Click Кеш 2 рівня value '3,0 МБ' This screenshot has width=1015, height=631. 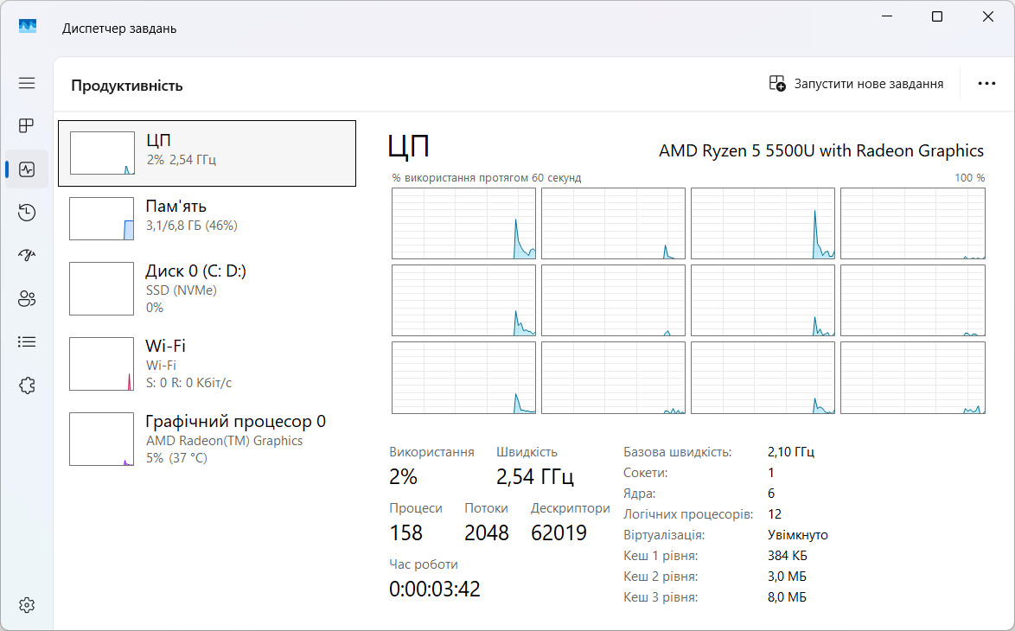(x=787, y=576)
